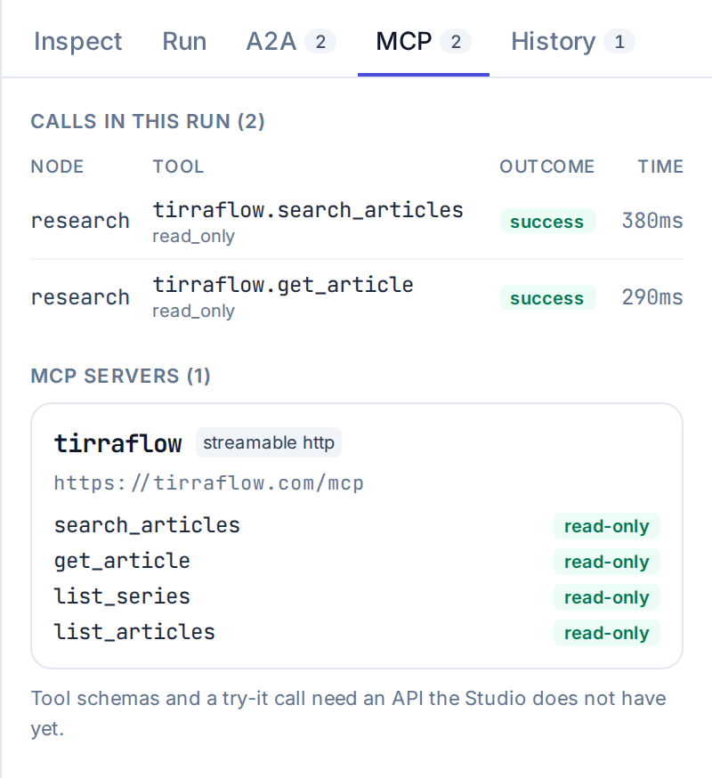
Task: Click the 380ms time value
Action: tap(652, 221)
